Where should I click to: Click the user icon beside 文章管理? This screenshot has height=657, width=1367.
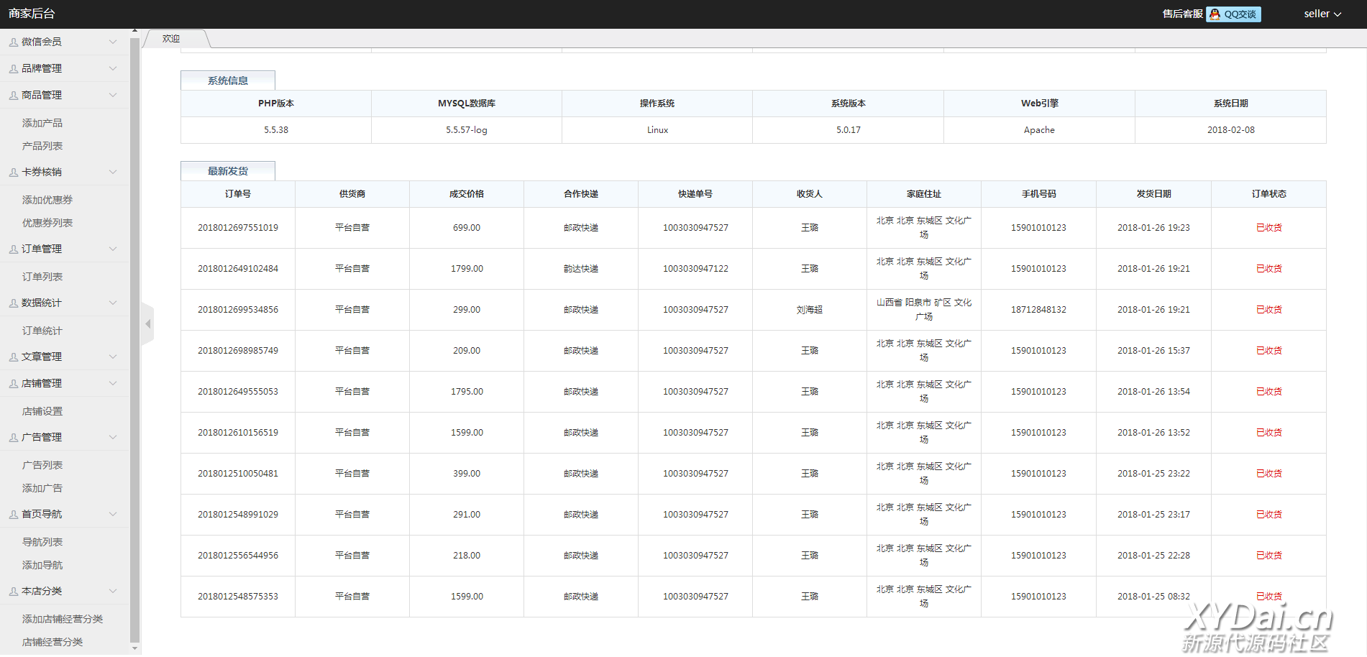click(14, 357)
